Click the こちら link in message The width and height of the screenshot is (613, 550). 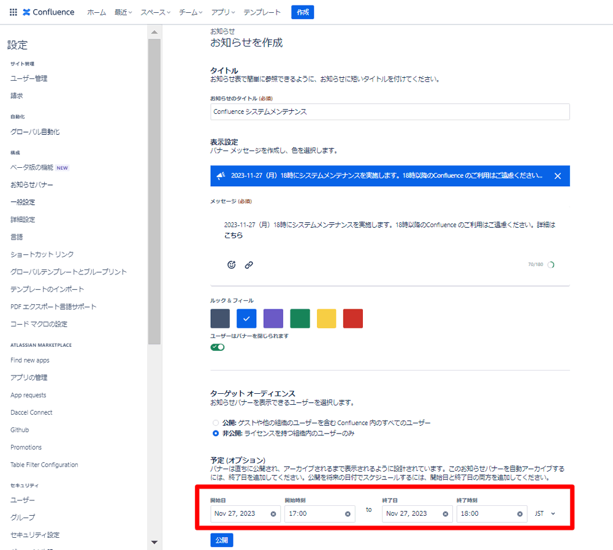point(234,235)
